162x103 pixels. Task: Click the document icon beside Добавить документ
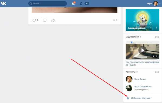click(128, 98)
